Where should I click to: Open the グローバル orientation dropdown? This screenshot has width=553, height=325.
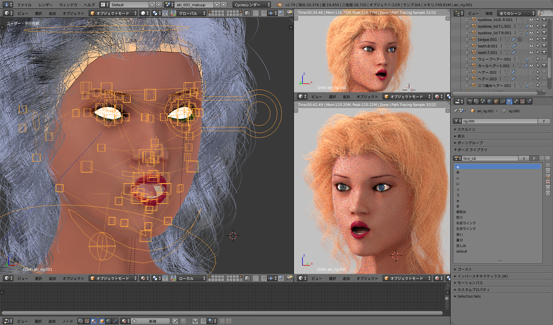[x=192, y=13]
